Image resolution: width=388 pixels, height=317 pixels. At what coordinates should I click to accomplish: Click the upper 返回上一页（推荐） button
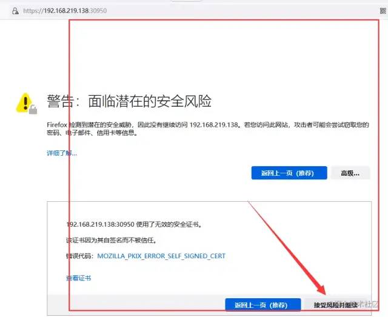click(x=289, y=173)
